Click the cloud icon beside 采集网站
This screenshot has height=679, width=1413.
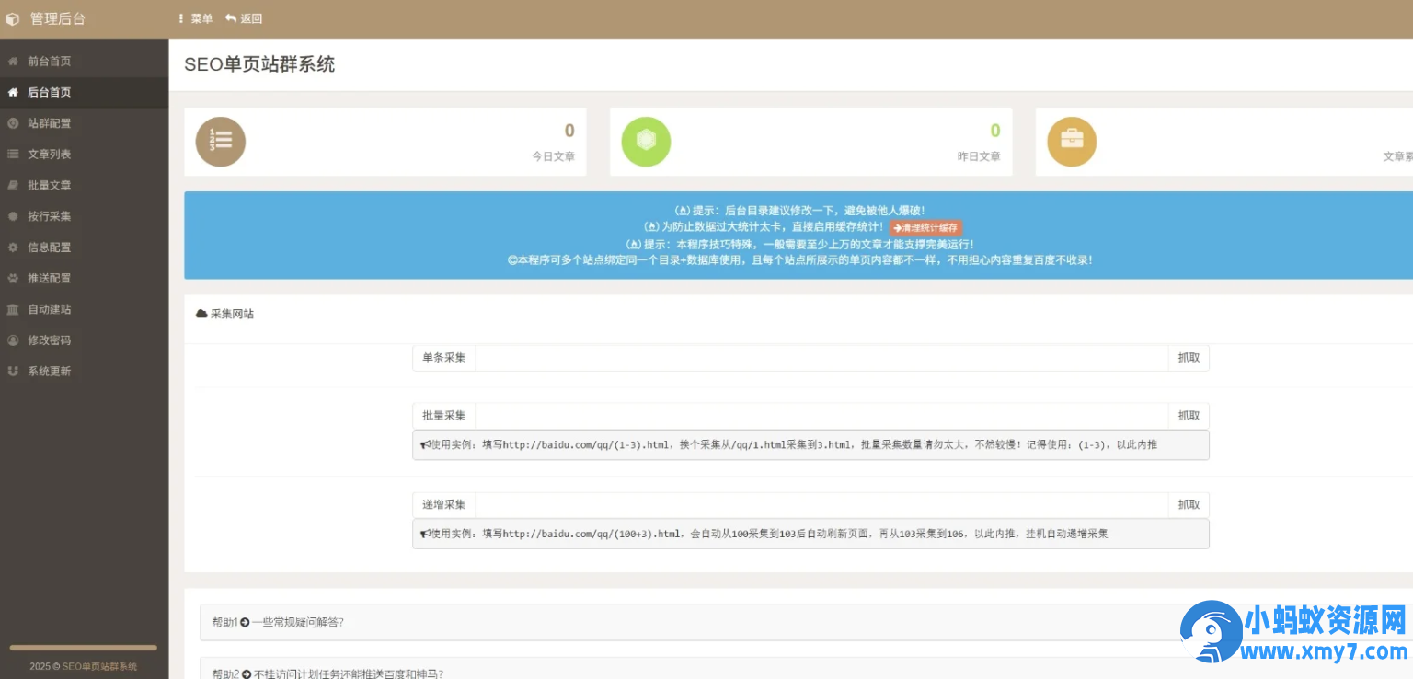(x=201, y=314)
